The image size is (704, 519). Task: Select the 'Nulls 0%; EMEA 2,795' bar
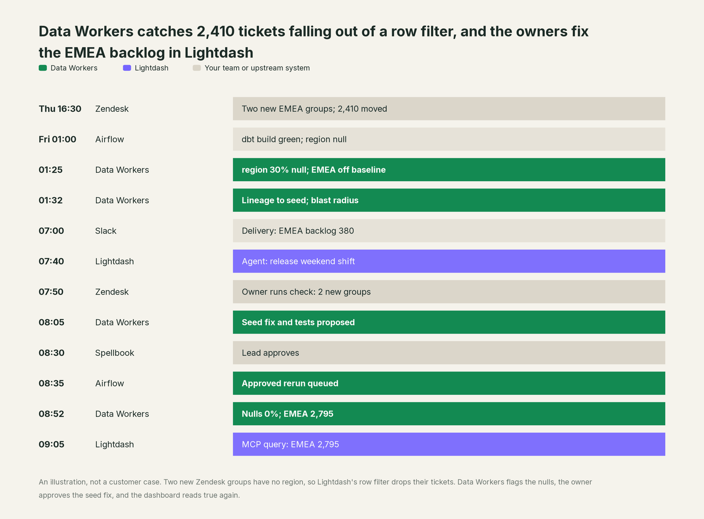[x=449, y=413]
